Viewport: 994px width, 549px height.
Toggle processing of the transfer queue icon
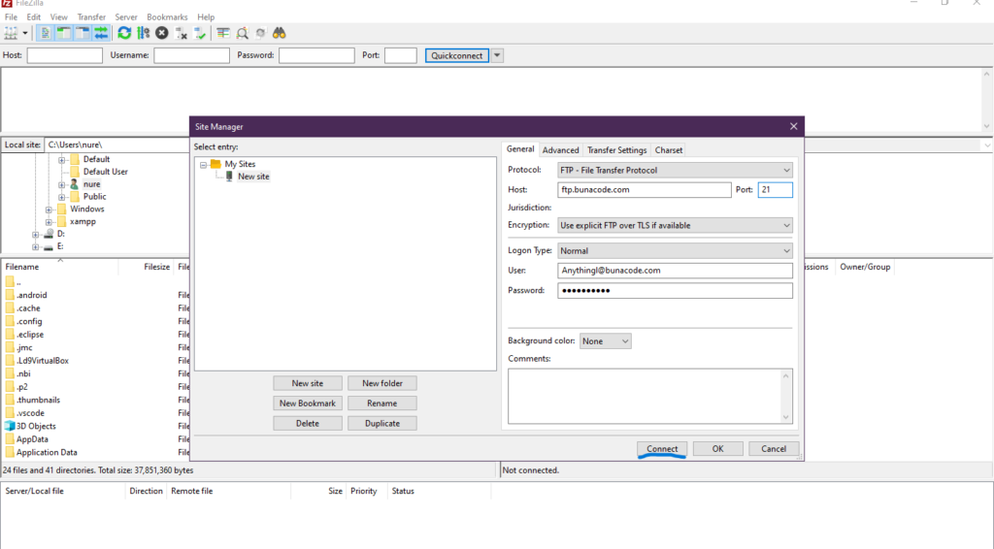pos(144,33)
